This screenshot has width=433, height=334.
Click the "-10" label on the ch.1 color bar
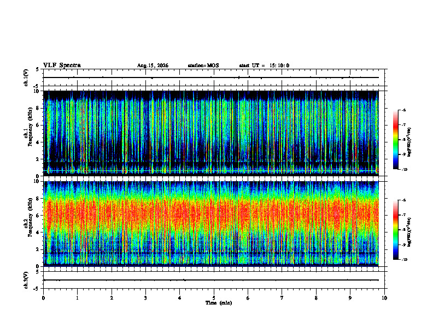coord(404,170)
